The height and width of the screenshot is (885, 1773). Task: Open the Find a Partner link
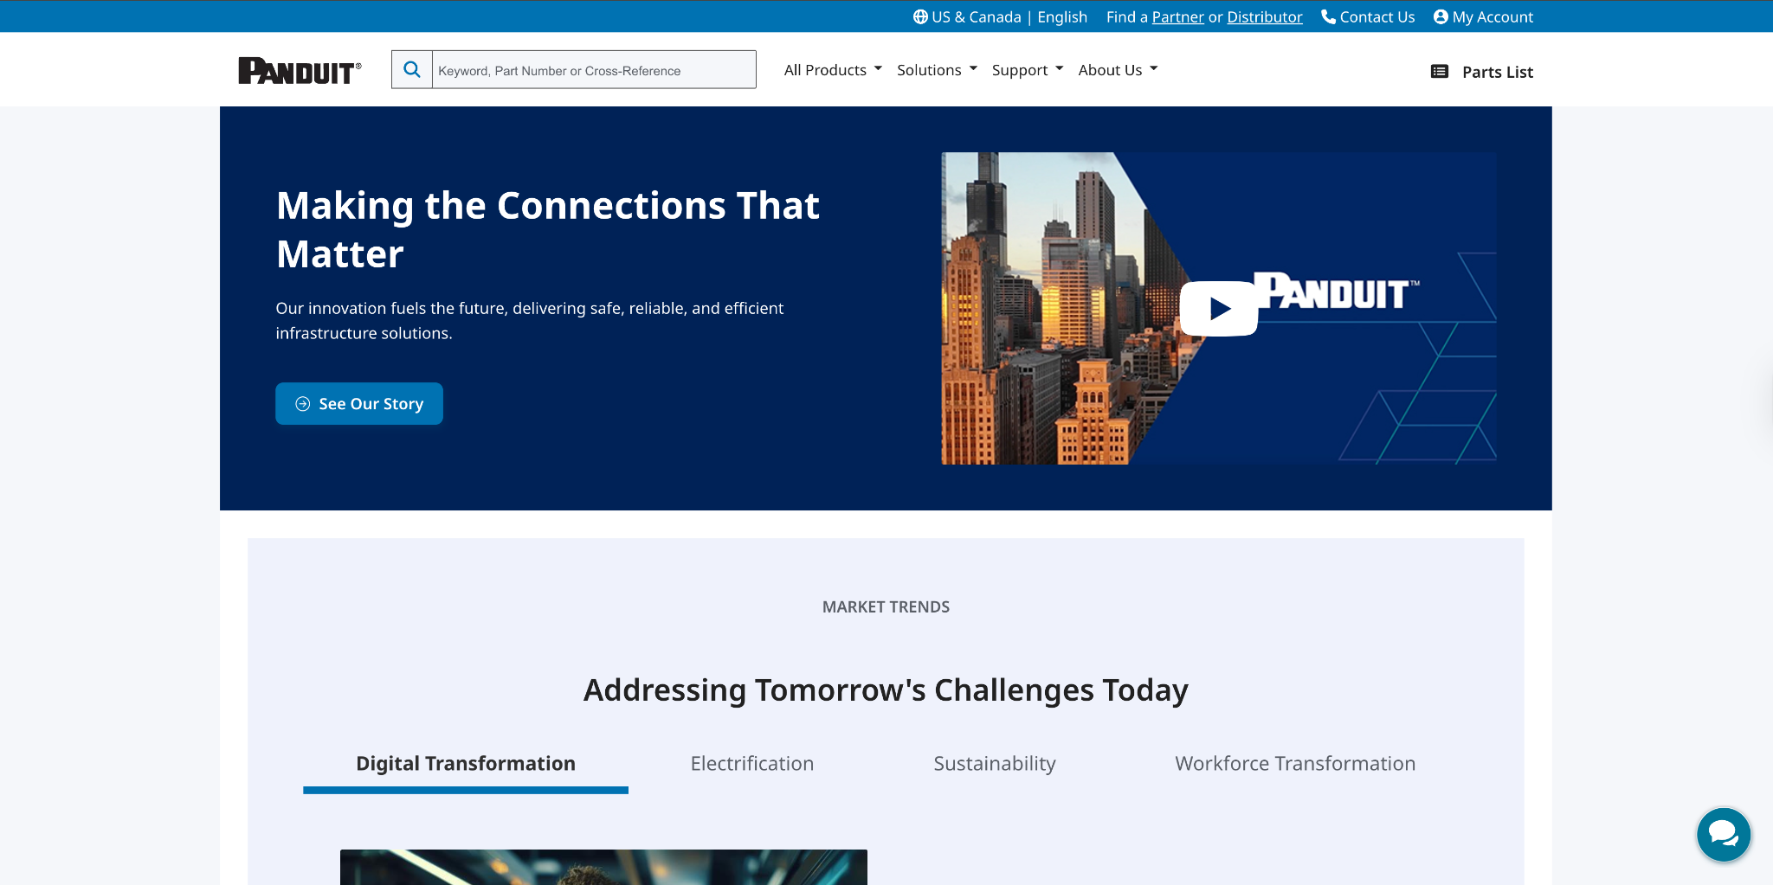tap(1177, 16)
